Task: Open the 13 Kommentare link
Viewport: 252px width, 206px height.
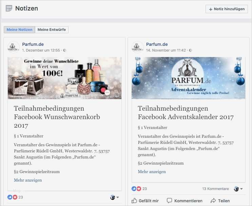Action: click(x=215, y=189)
